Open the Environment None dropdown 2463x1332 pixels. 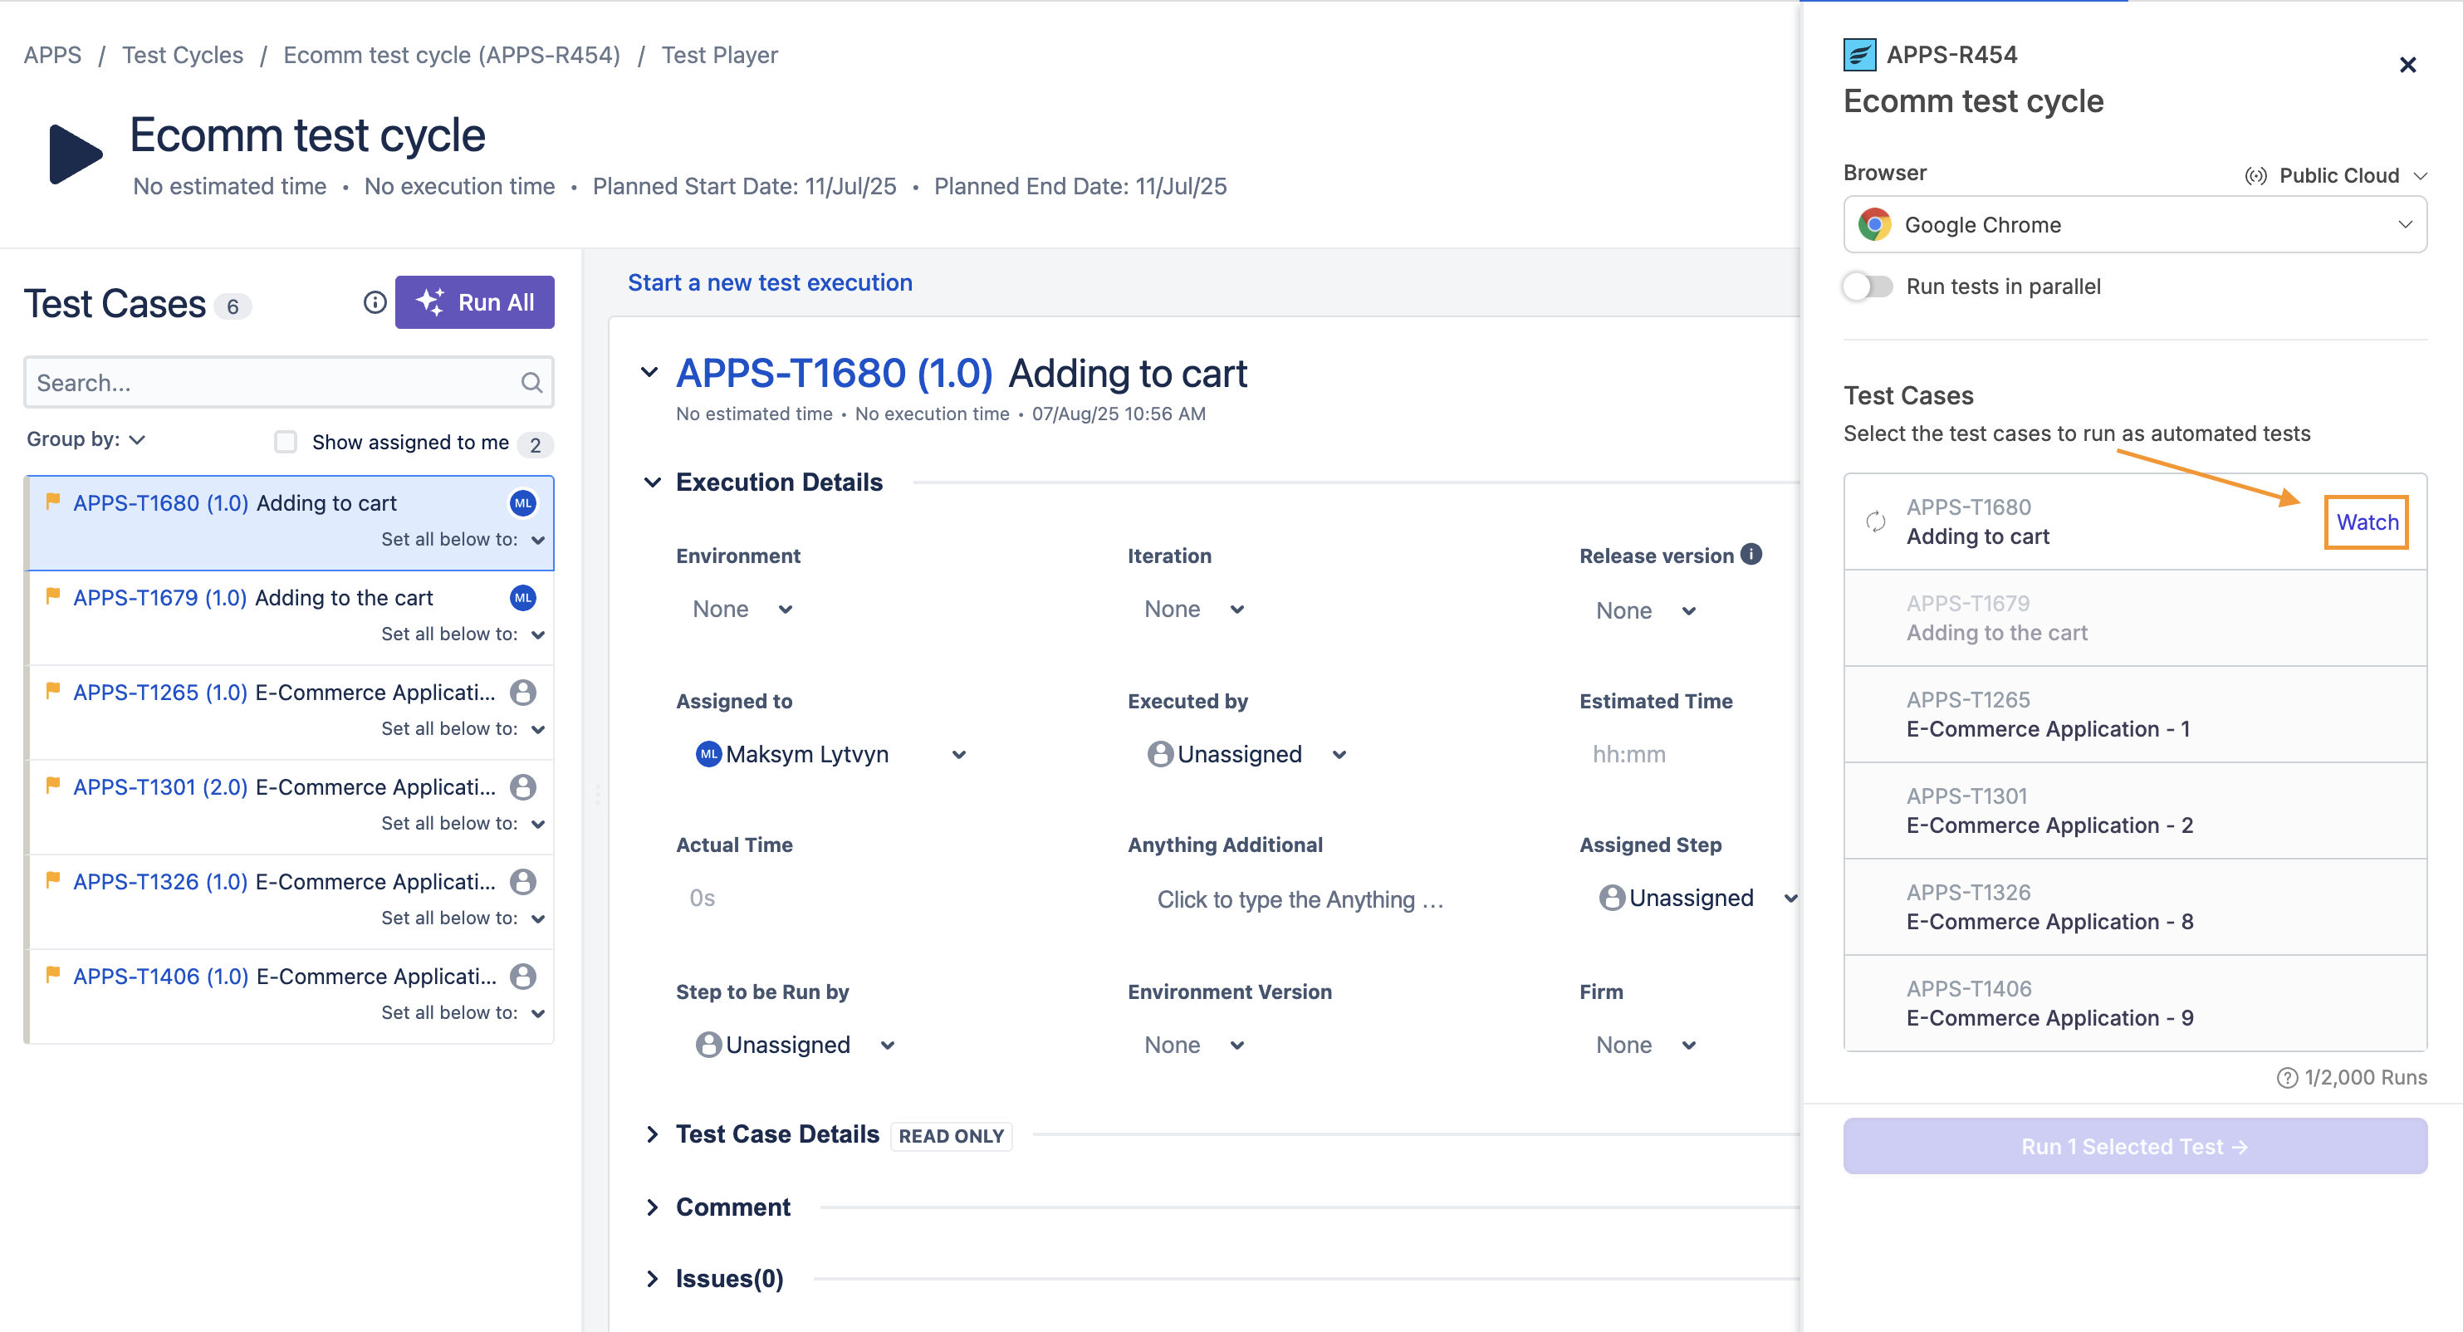(742, 609)
